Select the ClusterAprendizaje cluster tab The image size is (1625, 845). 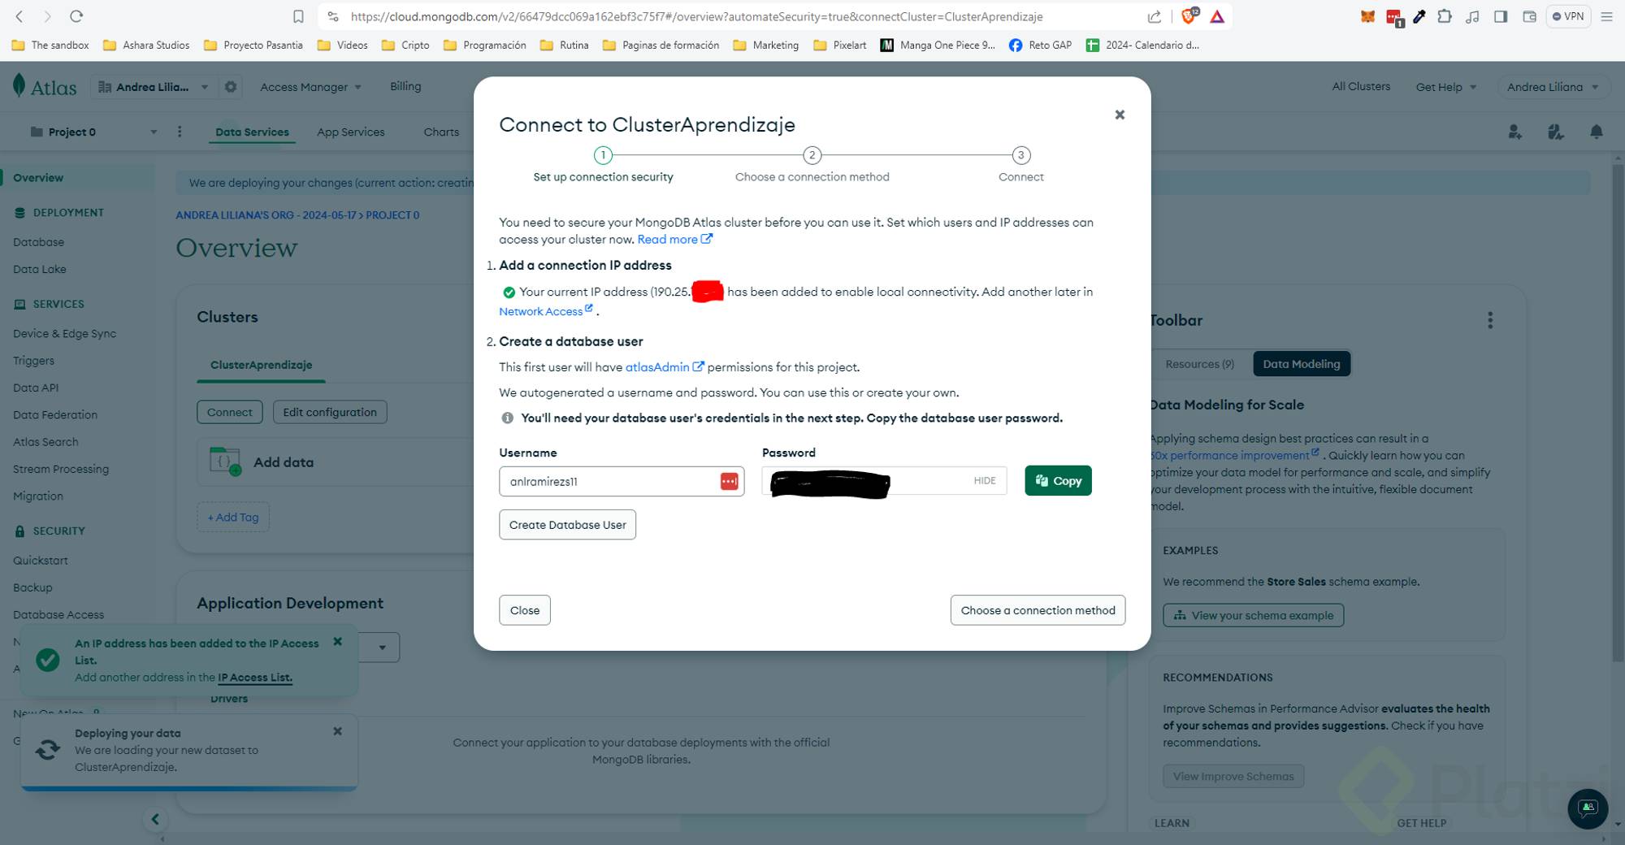click(x=262, y=365)
